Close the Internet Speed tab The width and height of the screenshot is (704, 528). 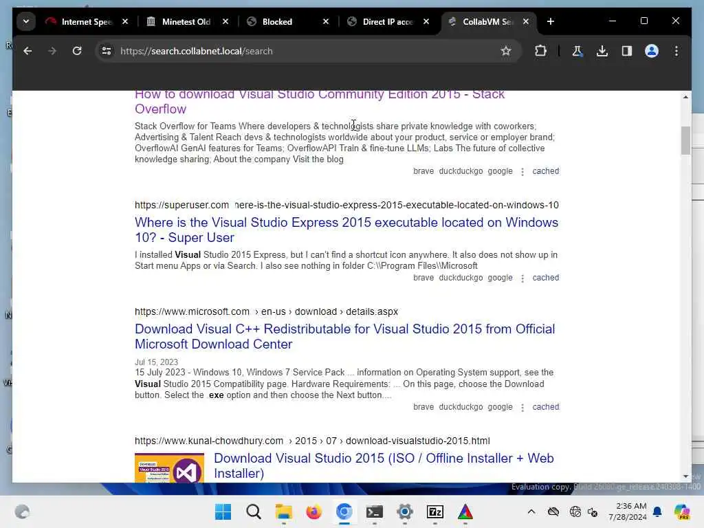coord(125,21)
